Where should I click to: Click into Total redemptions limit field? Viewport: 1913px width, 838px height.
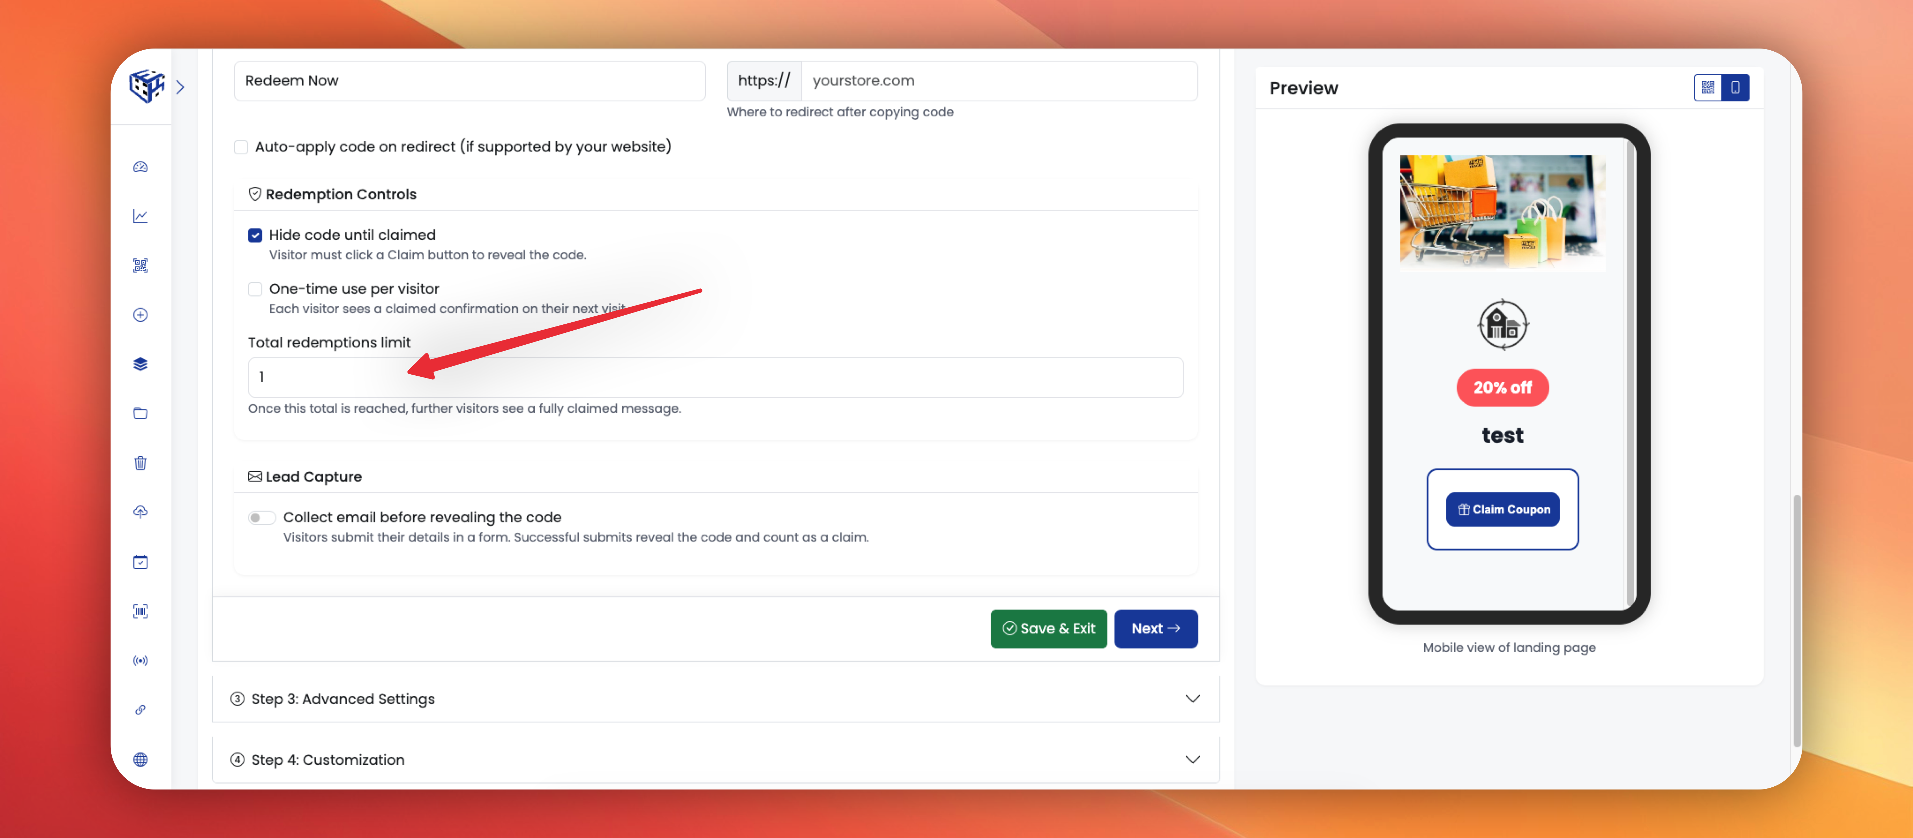715,377
